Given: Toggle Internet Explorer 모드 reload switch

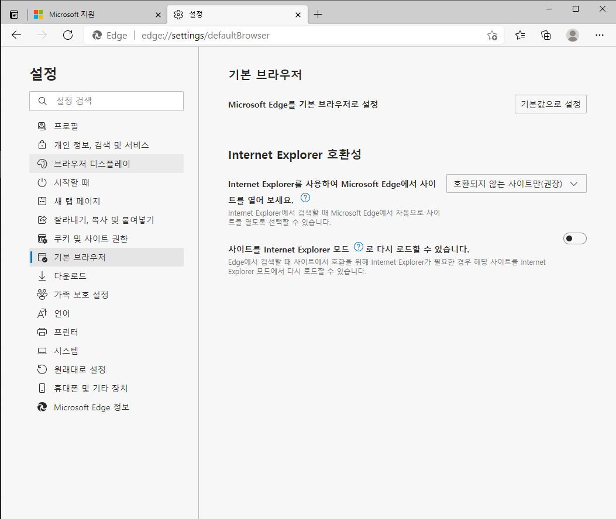Looking at the screenshot, I should pyautogui.click(x=574, y=238).
